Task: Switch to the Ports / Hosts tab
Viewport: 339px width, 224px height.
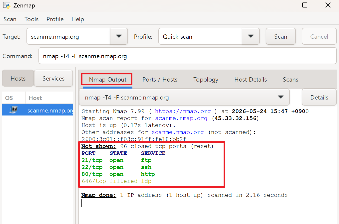Action: click(x=160, y=80)
